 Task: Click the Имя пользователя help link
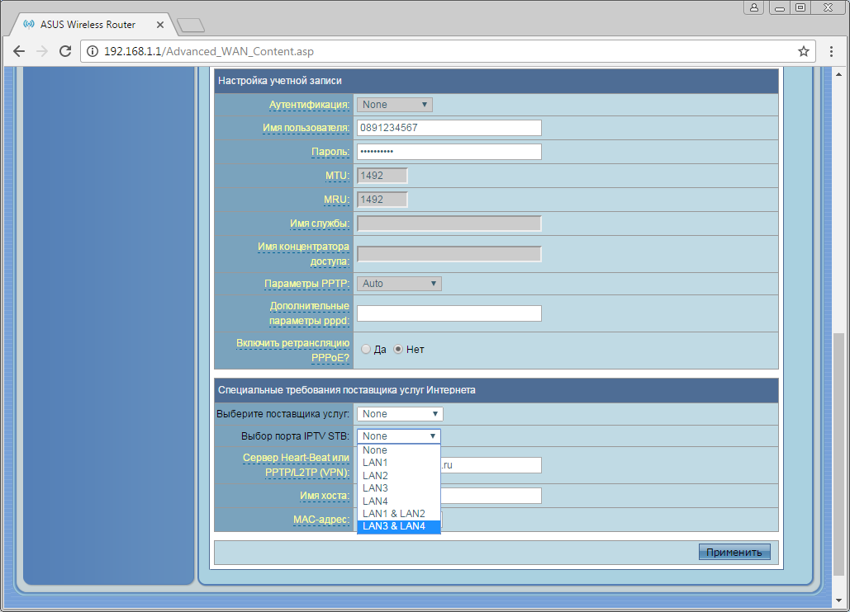click(306, 128)
